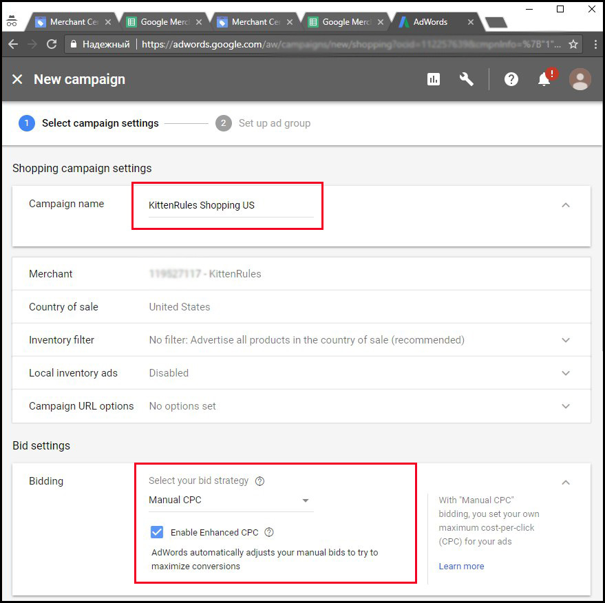Screen dimensions: 605x603
Task: Close the second Merchant Center tab
Action: click(x=290, y=22)
